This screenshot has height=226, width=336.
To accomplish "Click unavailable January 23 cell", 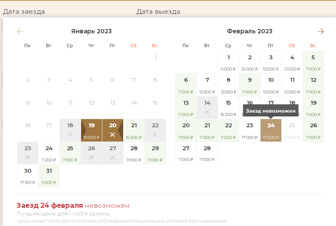I will coord(28,152).
